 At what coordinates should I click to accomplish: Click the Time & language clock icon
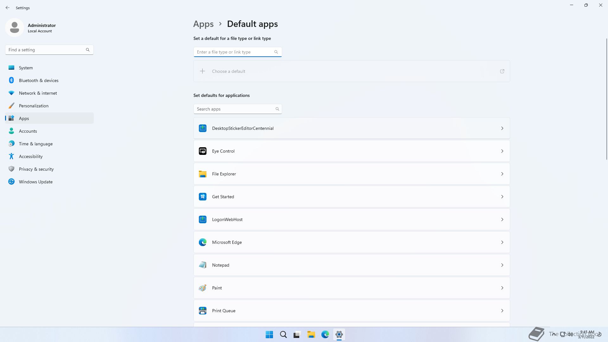pyautogui.click(x=11, y=144)
